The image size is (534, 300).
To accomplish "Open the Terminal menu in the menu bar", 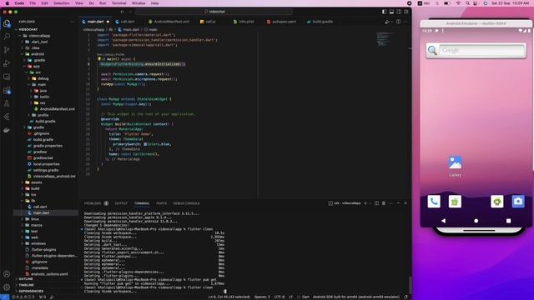I will [x=118, y=3].
